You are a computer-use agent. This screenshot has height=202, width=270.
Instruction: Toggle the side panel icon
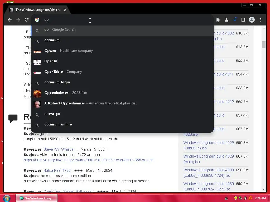click(x=243, y=20)
